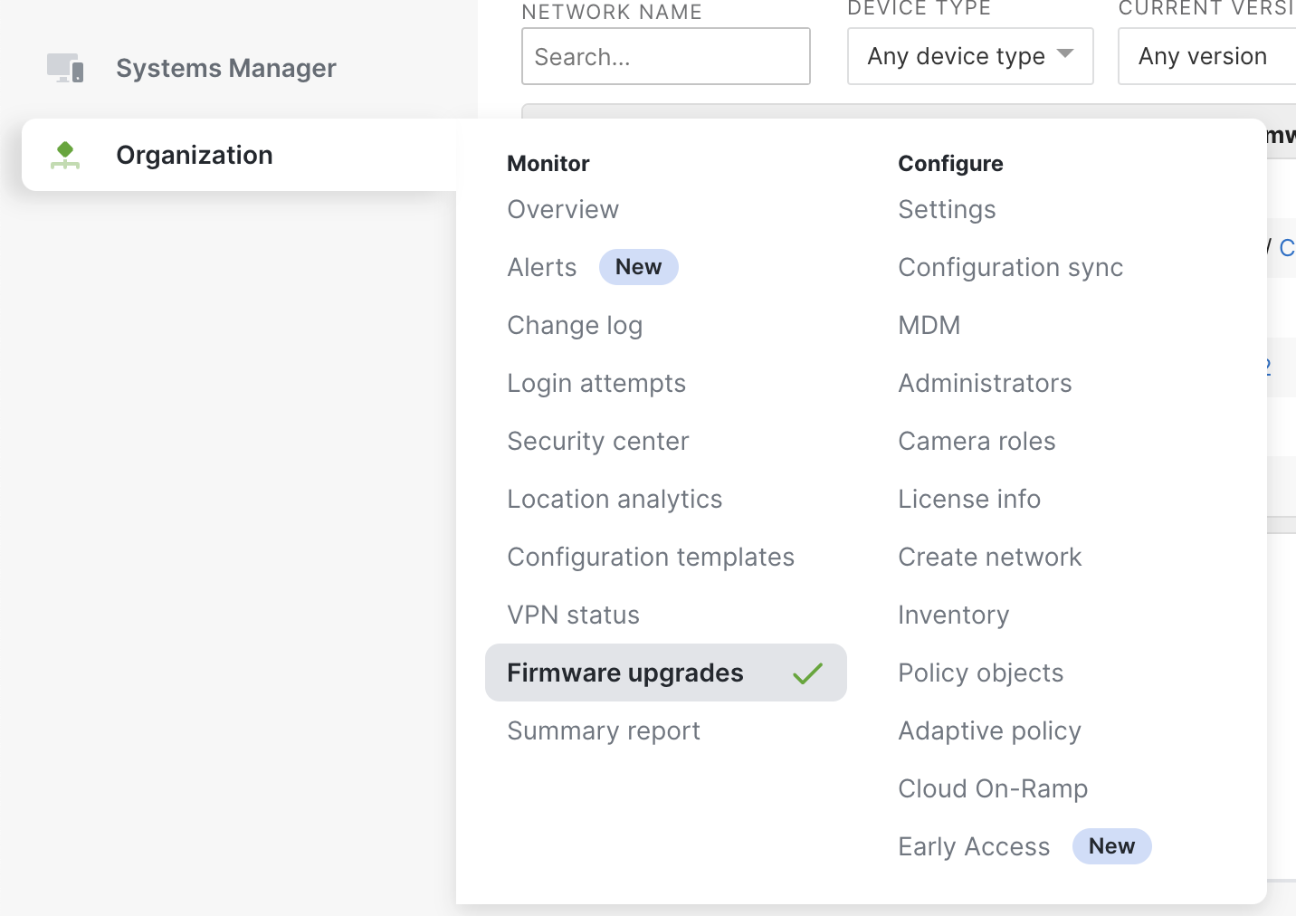Click the checkmark beside Firmware upgrades

point(808,673)
